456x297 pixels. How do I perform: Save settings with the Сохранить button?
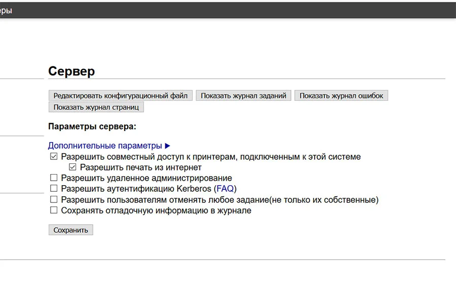[x=70, y=230]
